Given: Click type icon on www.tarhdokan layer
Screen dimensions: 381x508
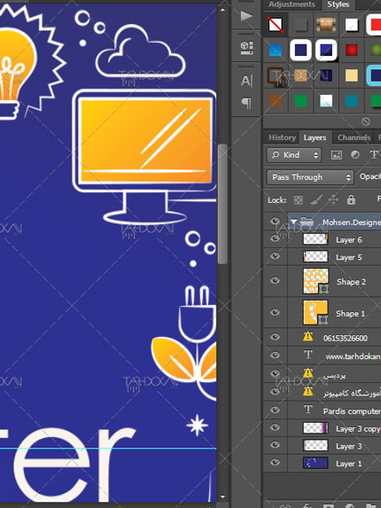Looking at the screenshot, I should (x=308, y=356).
